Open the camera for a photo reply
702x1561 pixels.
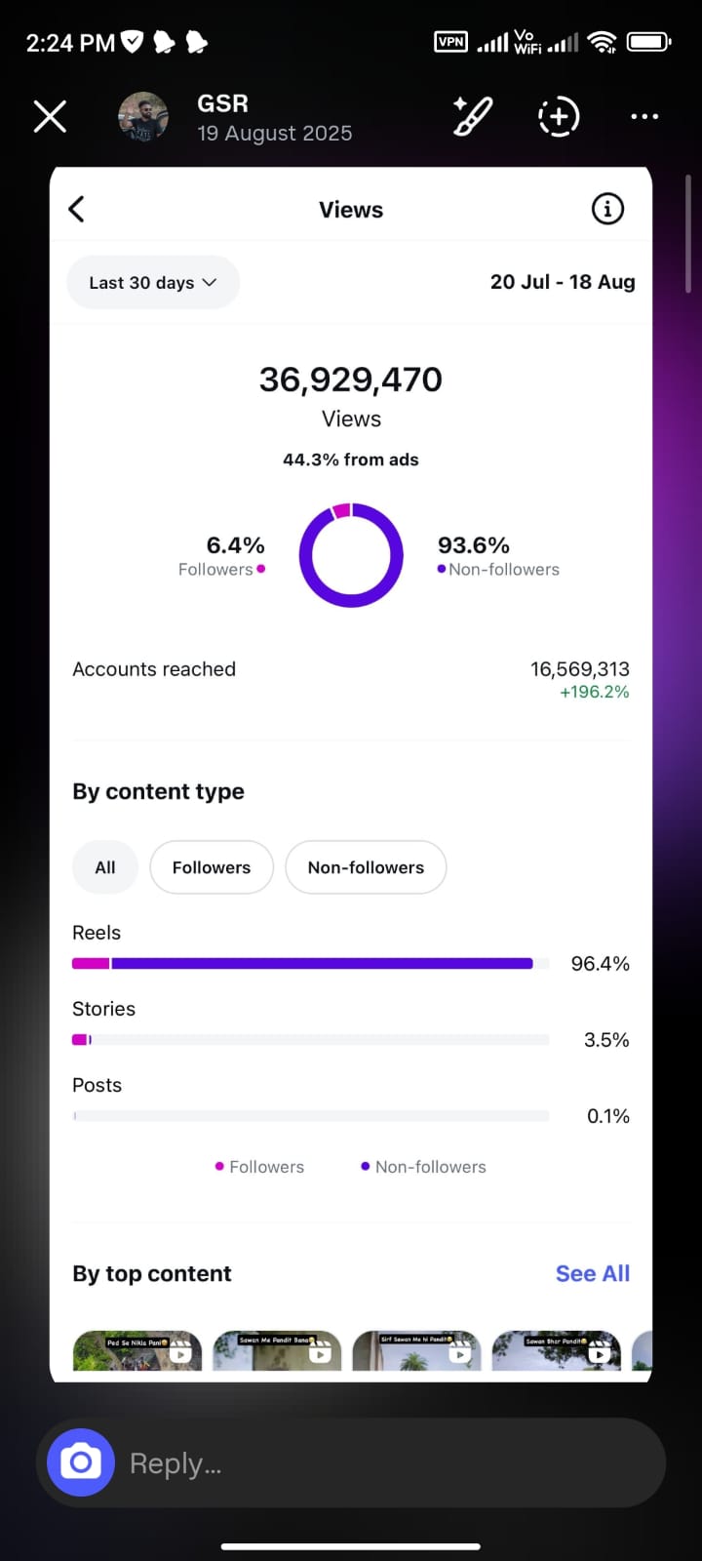click(80, 1461)
